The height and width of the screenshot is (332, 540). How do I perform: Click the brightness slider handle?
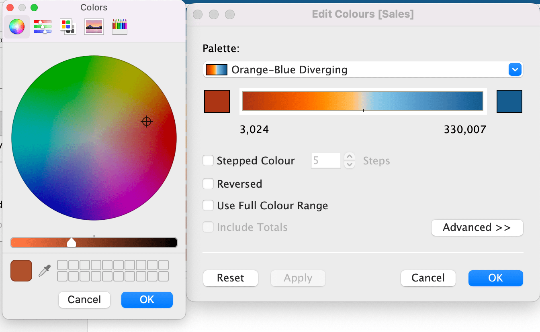[x=72, y=243]
